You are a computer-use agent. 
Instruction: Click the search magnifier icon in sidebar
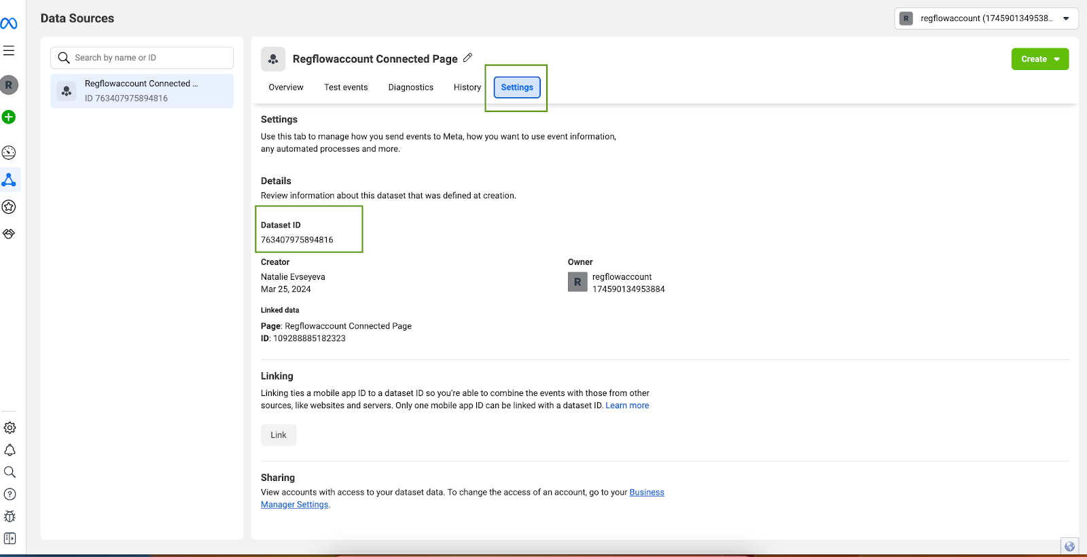coord(10,472)
